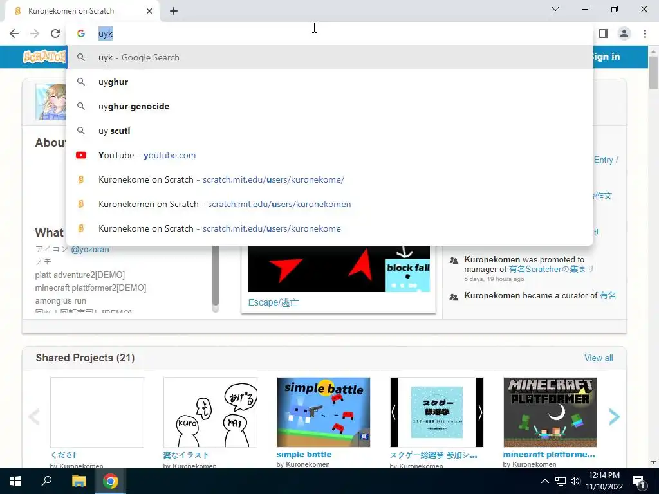The width and height of the screenshot is (659, 494).
Task: Show hidden system tray icons
Action: [544, 481]
